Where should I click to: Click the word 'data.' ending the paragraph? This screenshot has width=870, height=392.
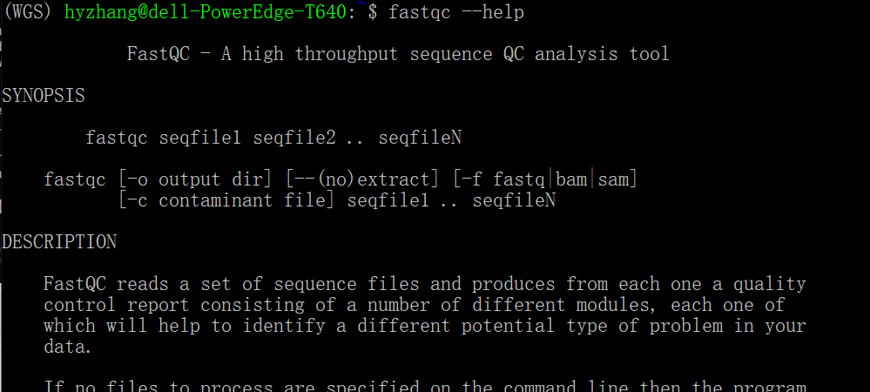(67, 347)
